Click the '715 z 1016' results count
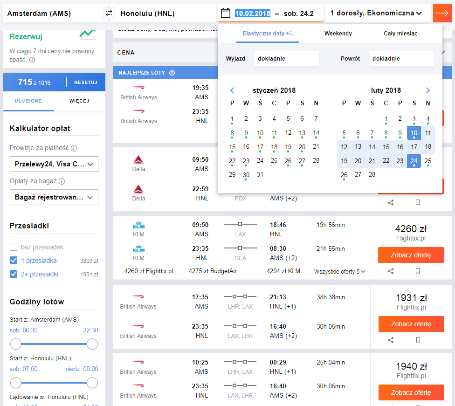Image resolution: width=455 pixels, height=406 pixels. (34, 82)
